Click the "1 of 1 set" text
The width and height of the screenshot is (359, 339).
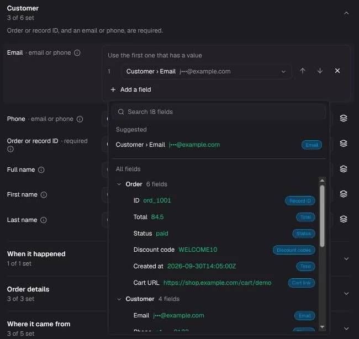coord(19,263)
